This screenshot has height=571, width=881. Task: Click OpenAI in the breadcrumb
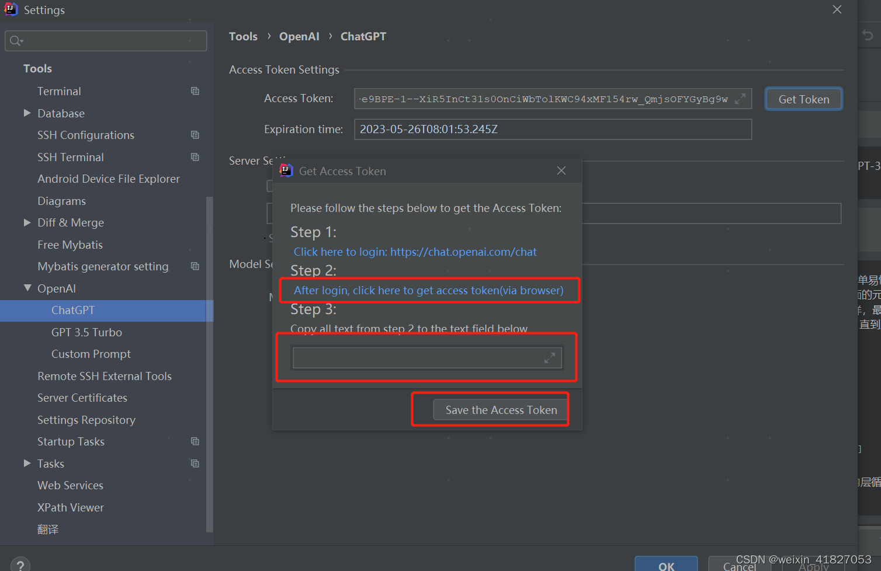click(x=299, y=36)
